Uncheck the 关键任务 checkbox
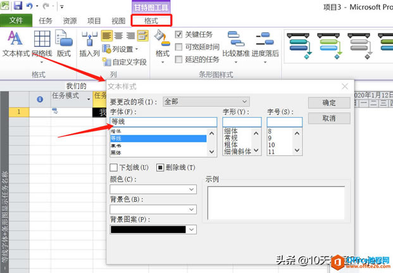Viewport: 393px width, 273px height. point(178,34)
